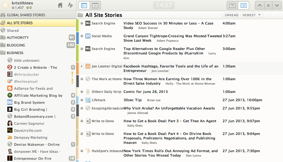Click the Big Brand System feed icon

10,102
